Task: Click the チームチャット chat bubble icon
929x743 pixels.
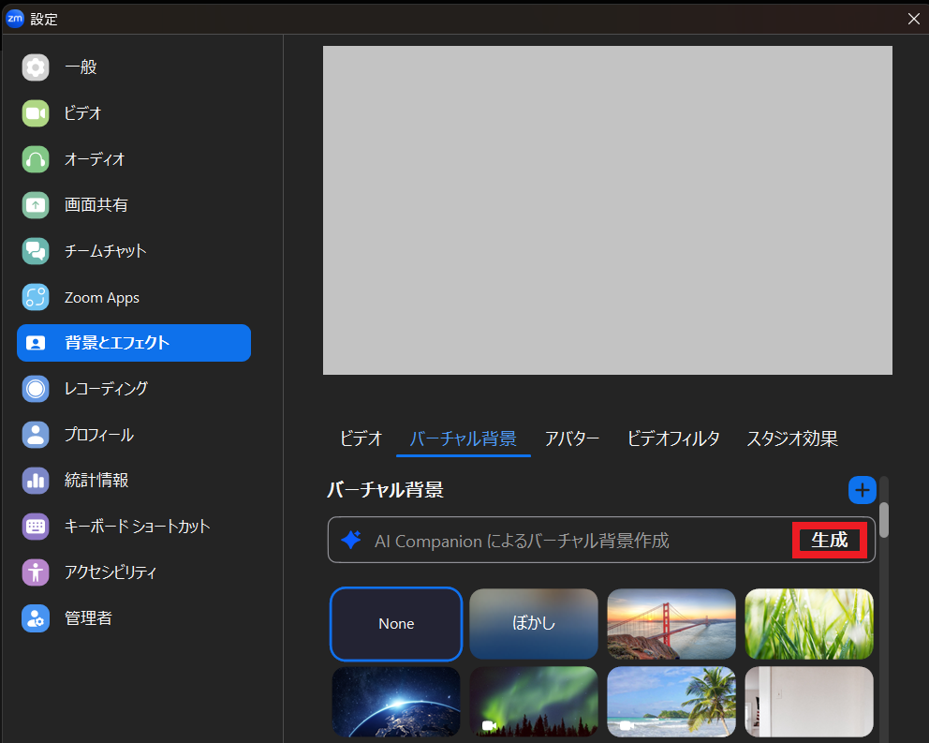Action: [x=36, y=251]
